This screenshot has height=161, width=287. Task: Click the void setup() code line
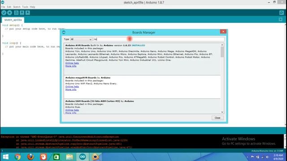(x=12, y=25)
